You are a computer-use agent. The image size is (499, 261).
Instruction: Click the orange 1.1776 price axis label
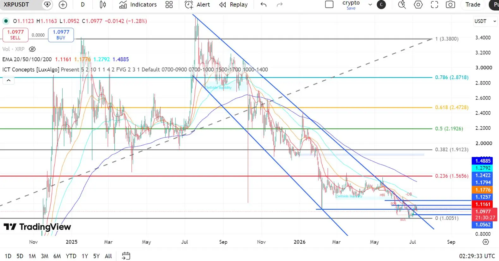coord(483,190)
